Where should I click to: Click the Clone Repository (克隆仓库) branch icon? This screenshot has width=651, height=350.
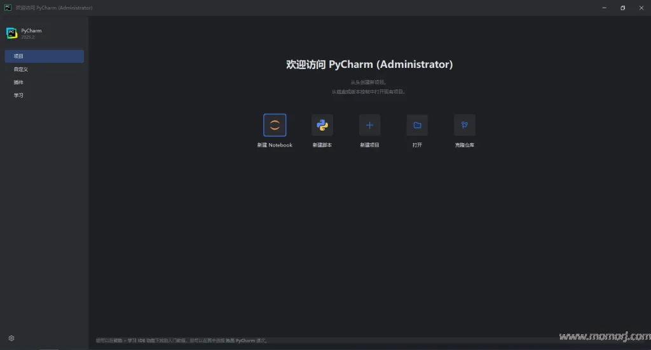[x=465, y=125]
